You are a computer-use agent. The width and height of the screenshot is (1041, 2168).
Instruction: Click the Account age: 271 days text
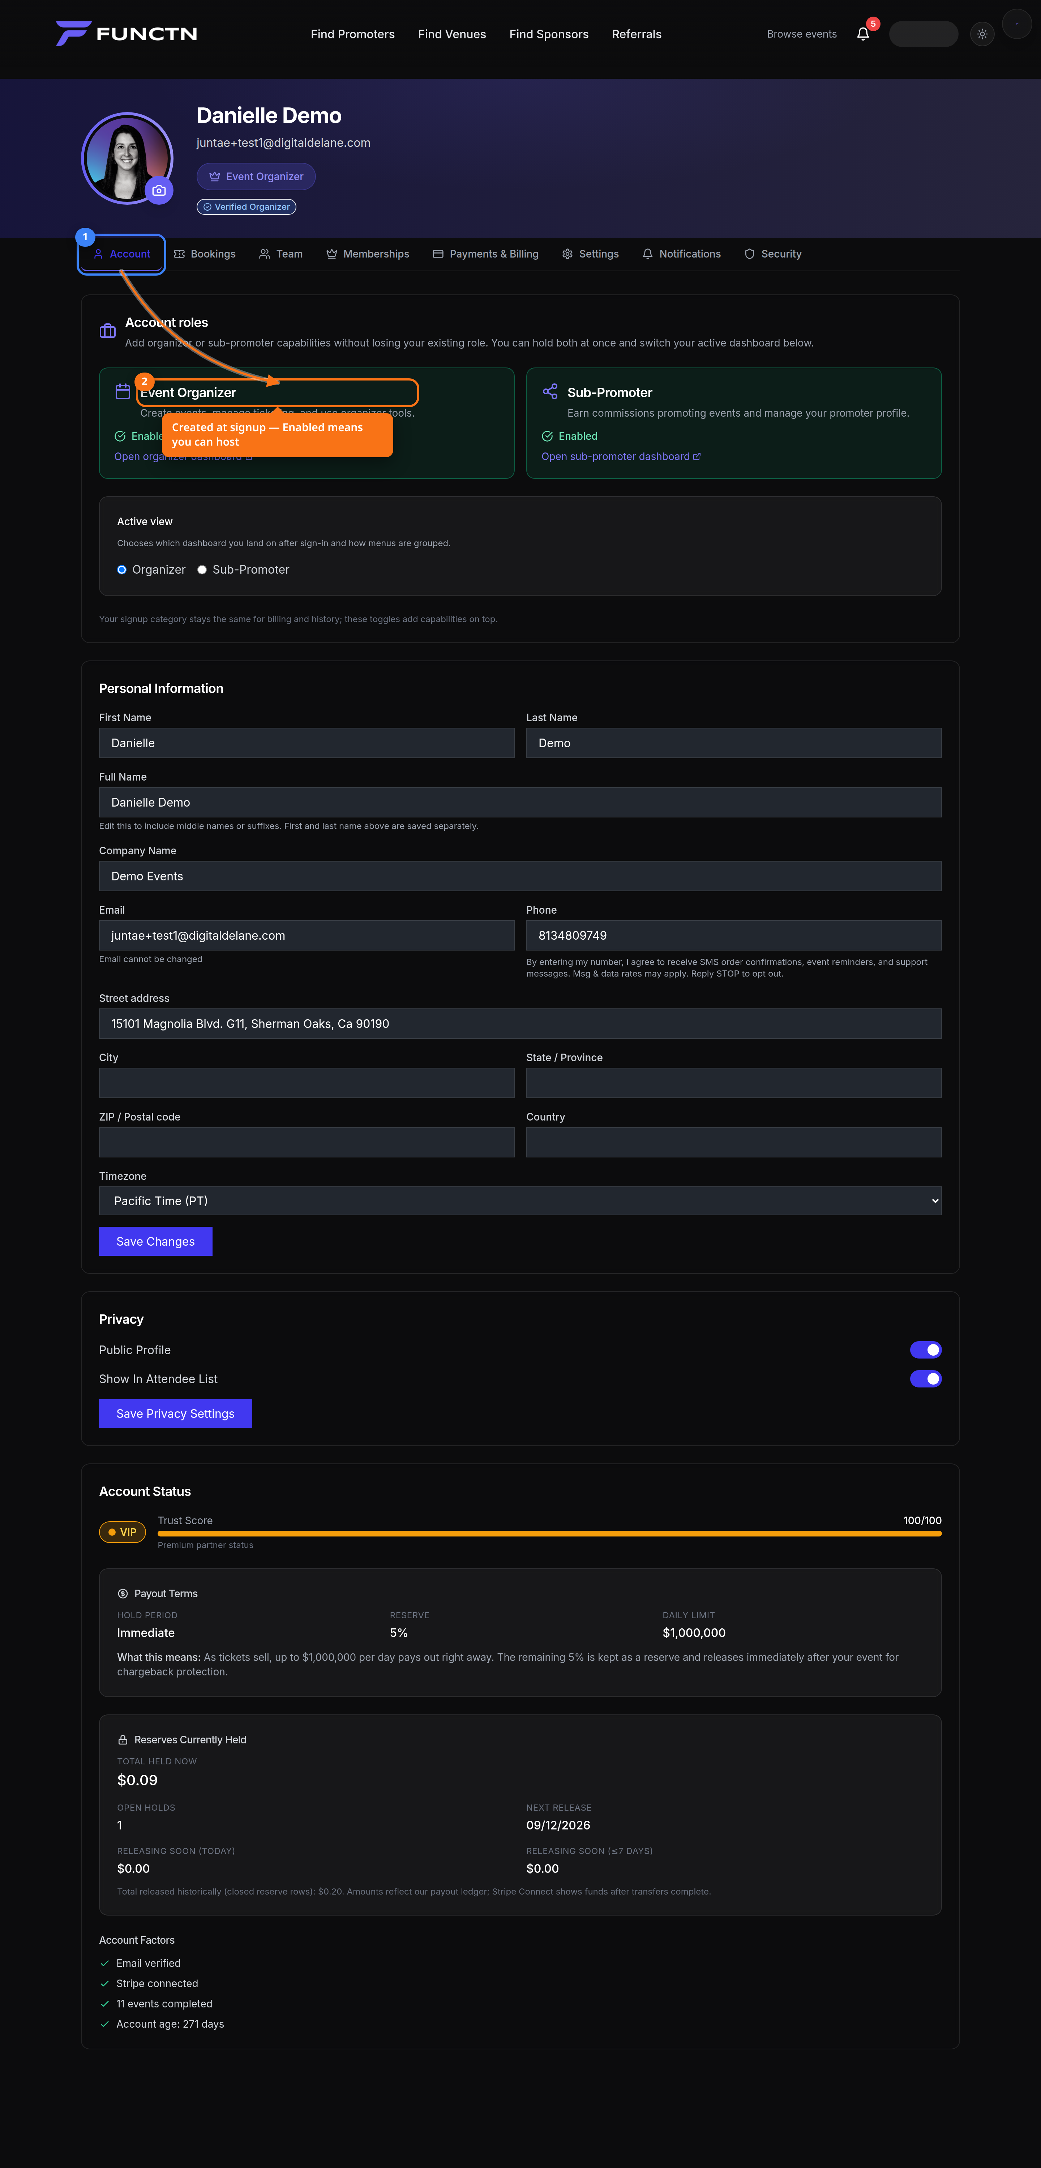[170, 2024]
